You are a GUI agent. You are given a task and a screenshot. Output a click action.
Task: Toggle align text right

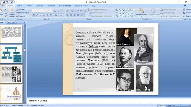tap(74, 15)
